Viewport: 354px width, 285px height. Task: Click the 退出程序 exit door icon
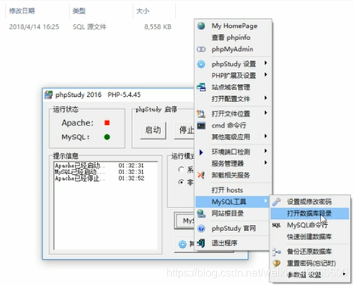pyautogui.click(x=201, y=243)
